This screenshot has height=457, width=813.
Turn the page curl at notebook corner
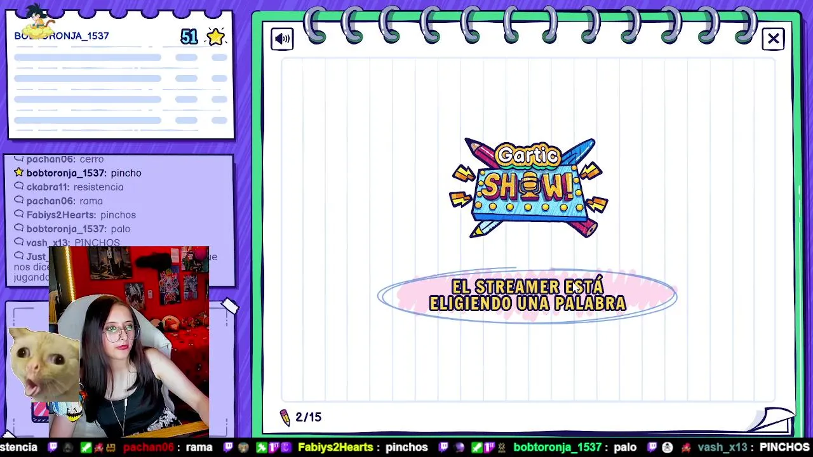[x=773, y=419]
